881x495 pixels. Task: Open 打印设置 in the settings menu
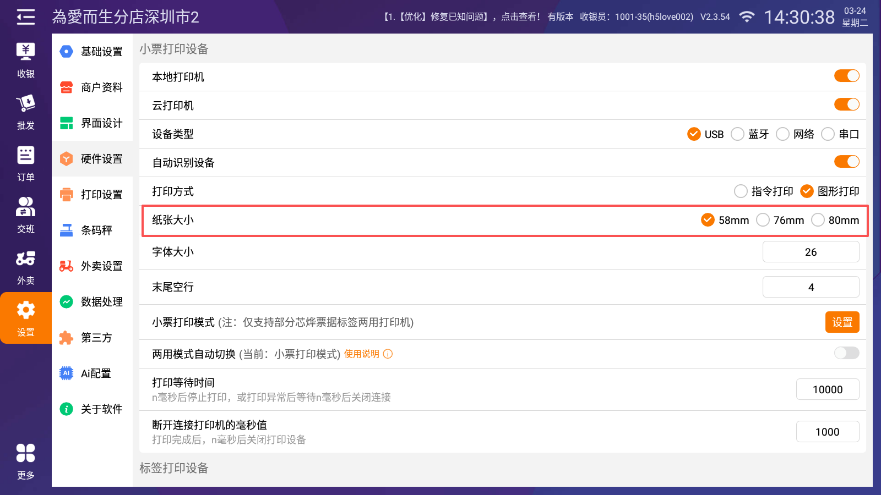tap(93, 195)
